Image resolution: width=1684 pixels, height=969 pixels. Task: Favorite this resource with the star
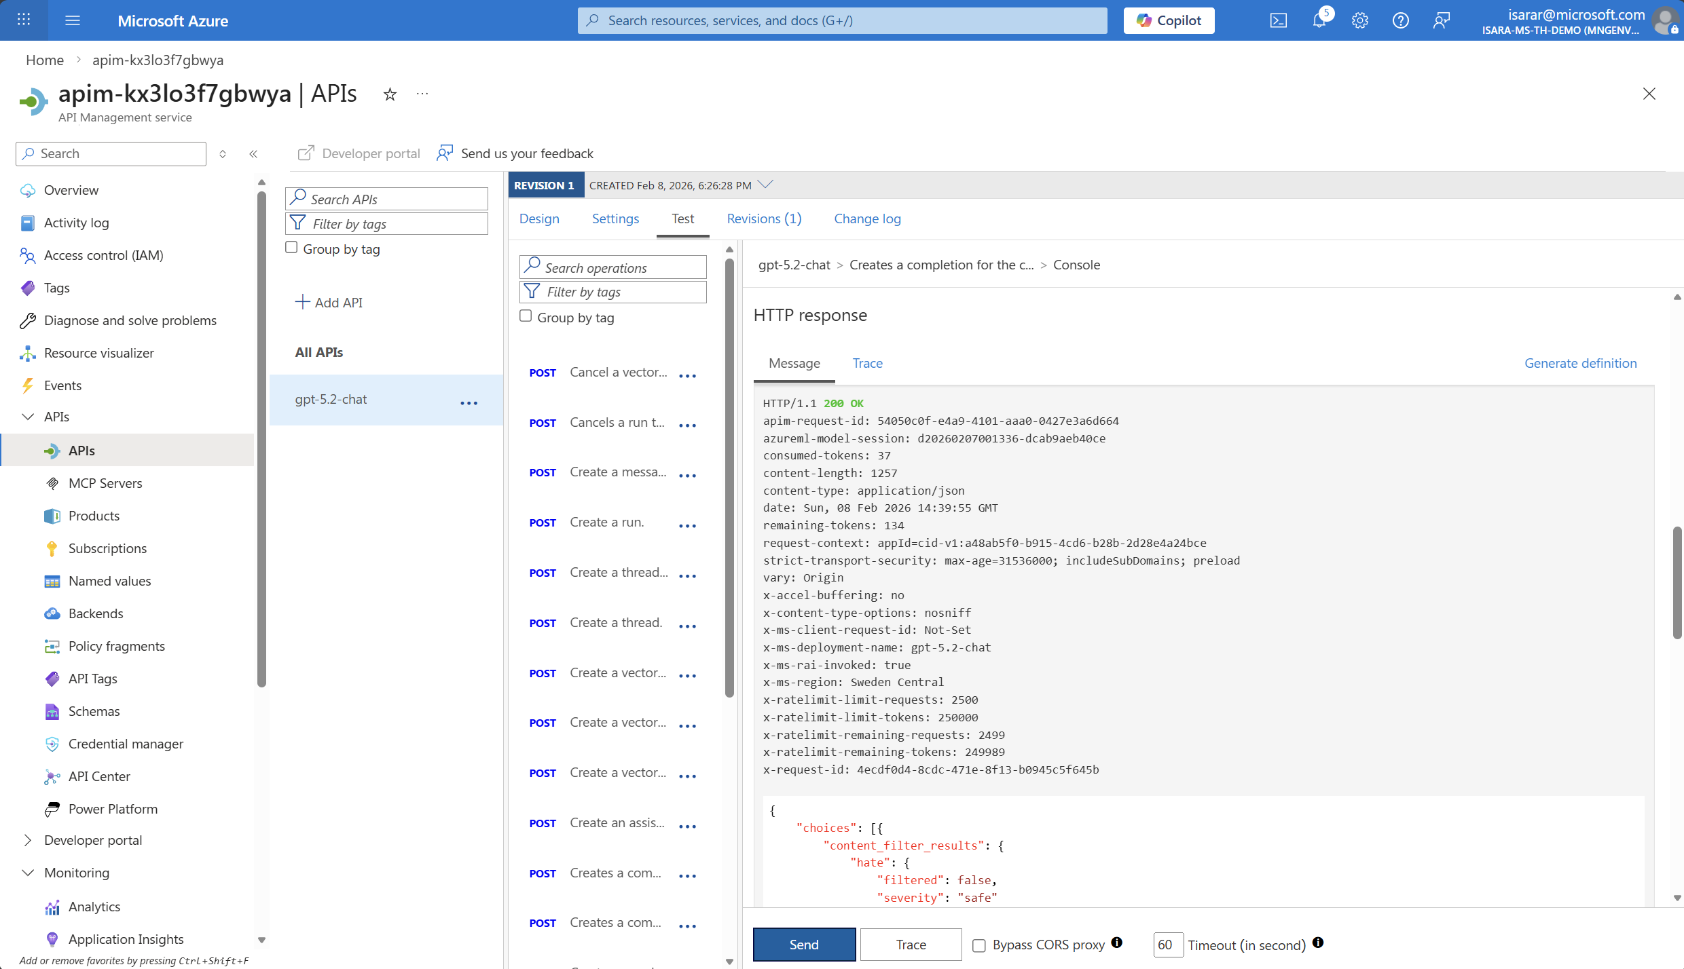390,94
